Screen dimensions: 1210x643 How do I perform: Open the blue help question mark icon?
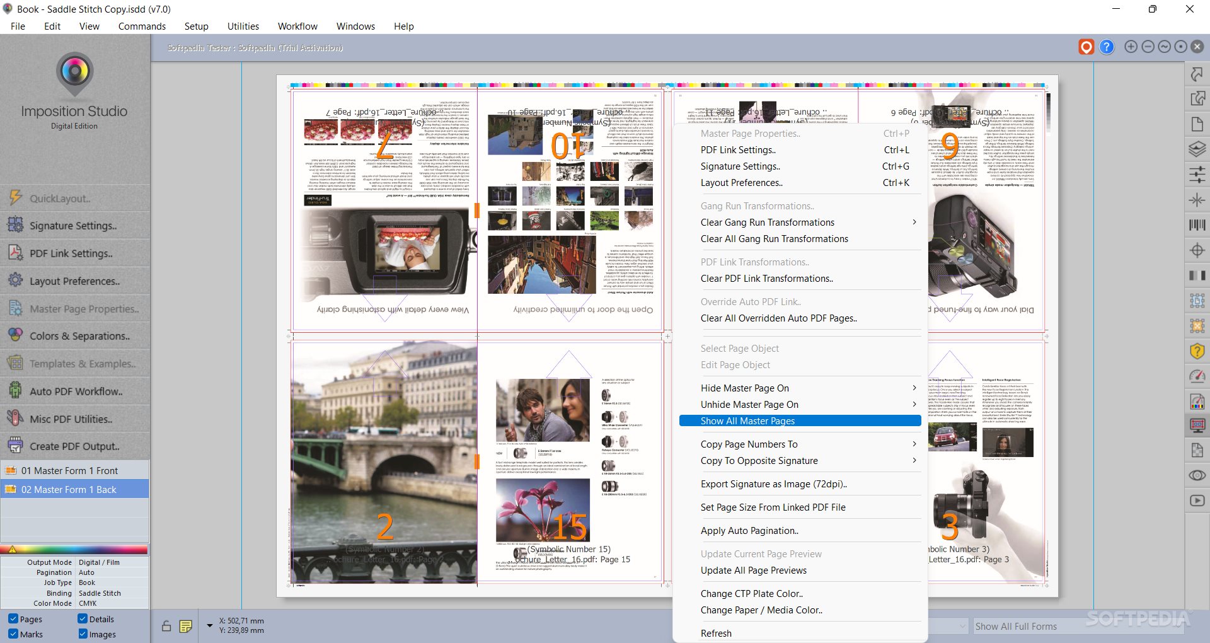point(1107,47)
